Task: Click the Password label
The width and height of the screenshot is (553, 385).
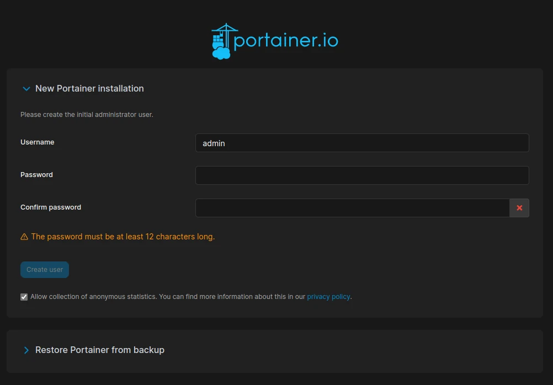Action: click(36, 175)
